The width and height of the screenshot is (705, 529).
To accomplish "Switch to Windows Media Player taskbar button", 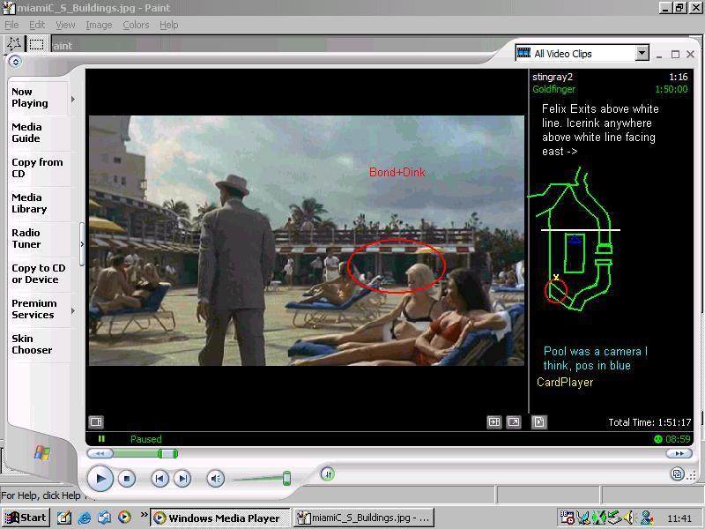I will pos(219,518).
